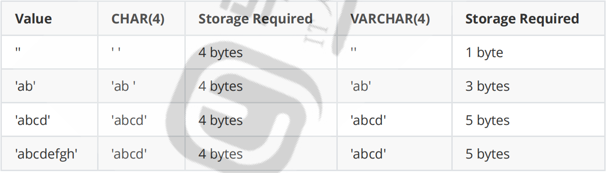Image resolution: width=608 pixels, height=173 pixels.
Task: Click 5 bytes cell in the last row
Action: click(x=487, y=154)
